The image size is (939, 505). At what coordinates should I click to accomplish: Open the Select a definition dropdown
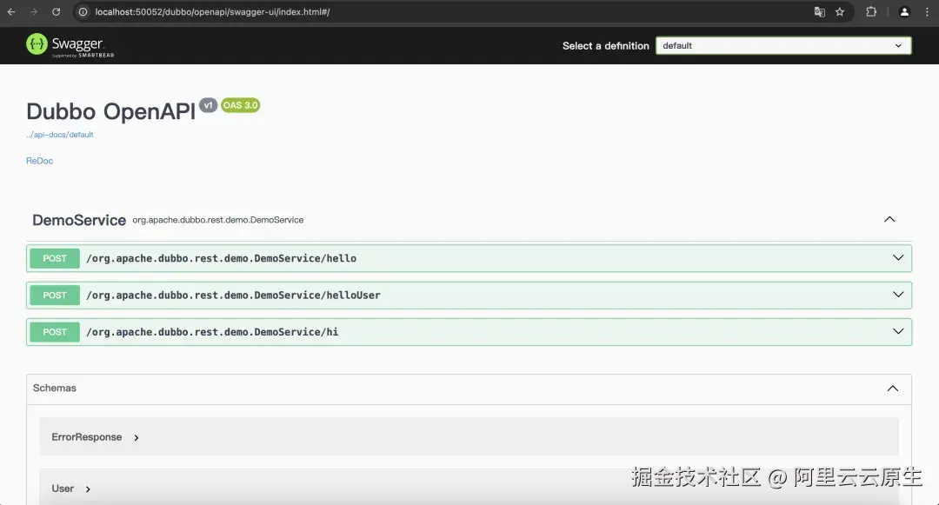click(783, 45)
